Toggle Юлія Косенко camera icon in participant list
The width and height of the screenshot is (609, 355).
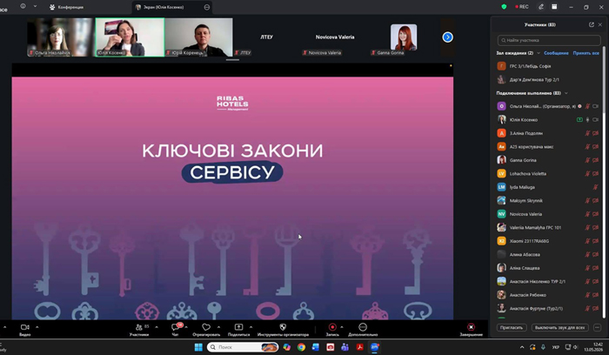pyautogui.click(x=595, y=119)
